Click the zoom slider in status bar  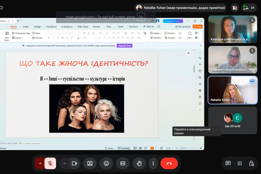189,148
